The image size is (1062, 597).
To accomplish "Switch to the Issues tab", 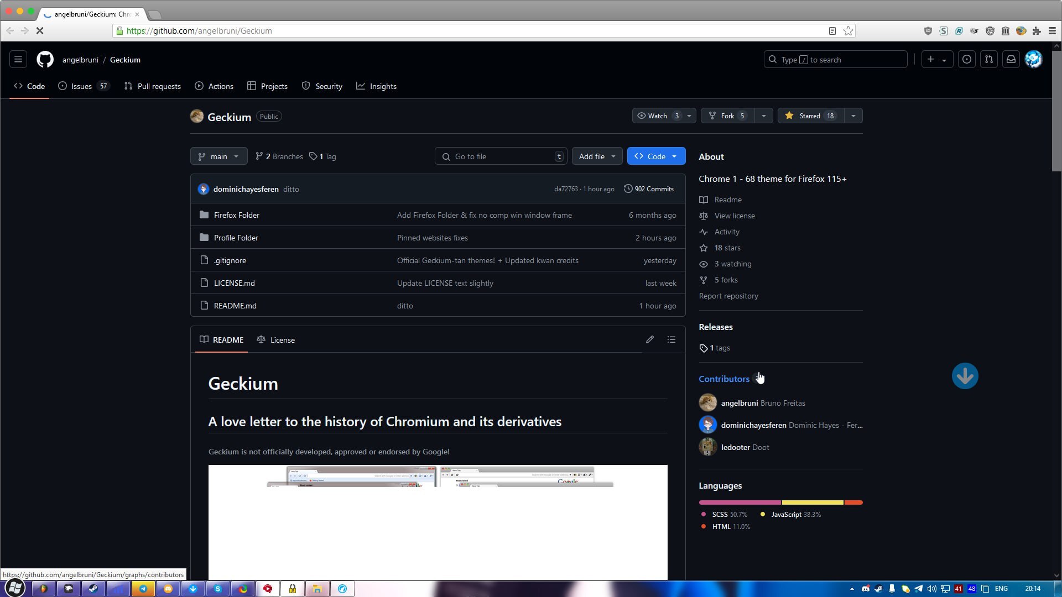I will (82, 86).
